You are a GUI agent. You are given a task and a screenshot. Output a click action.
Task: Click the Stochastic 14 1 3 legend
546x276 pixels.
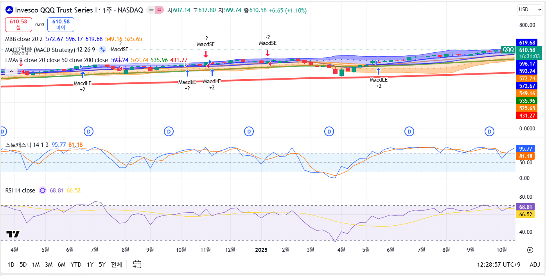[27, 145]
